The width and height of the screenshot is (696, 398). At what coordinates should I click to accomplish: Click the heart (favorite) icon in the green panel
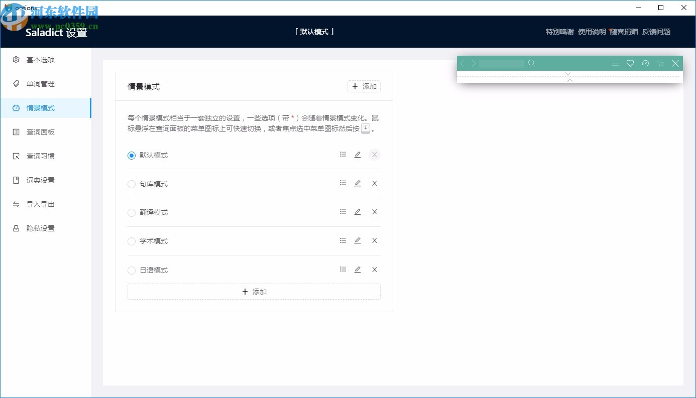[x=630, y=63]
